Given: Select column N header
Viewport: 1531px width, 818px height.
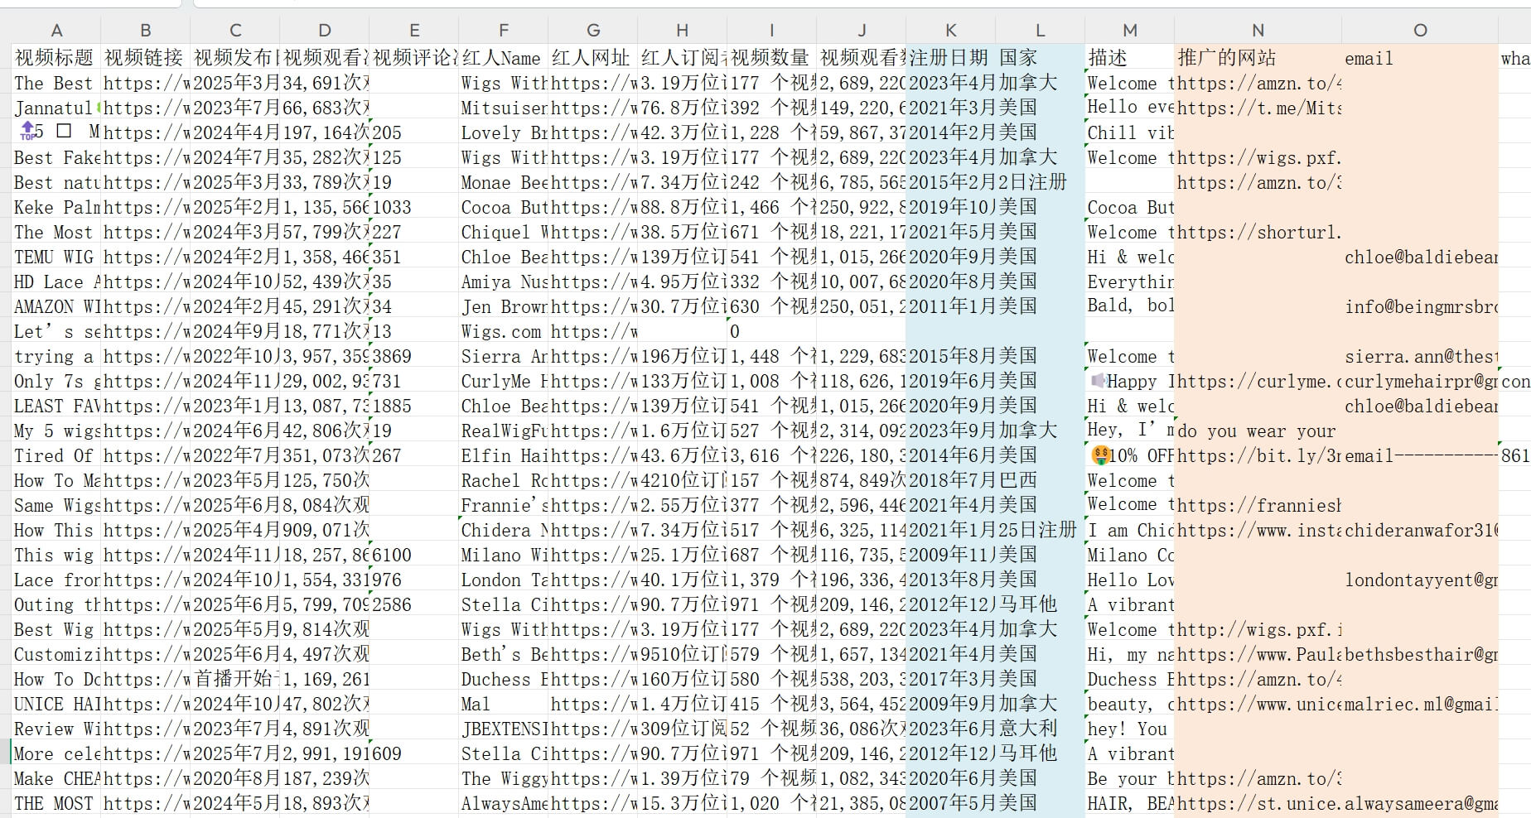Looking at the screenshot, I should [1258, 31].
